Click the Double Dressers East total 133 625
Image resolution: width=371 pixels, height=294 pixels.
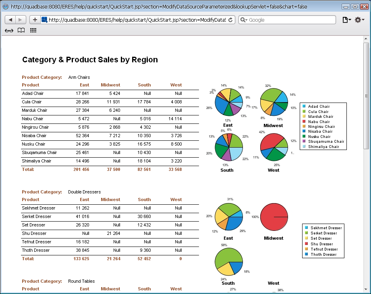pos(81,259)
